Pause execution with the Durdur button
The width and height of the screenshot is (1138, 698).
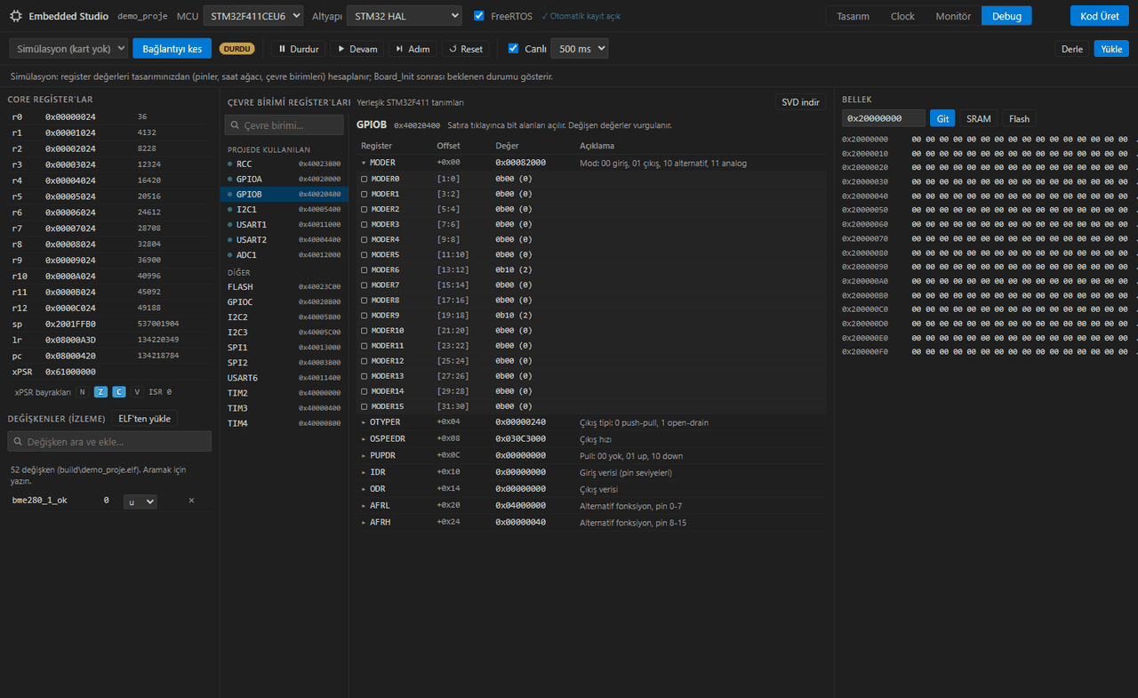point(299,49)
